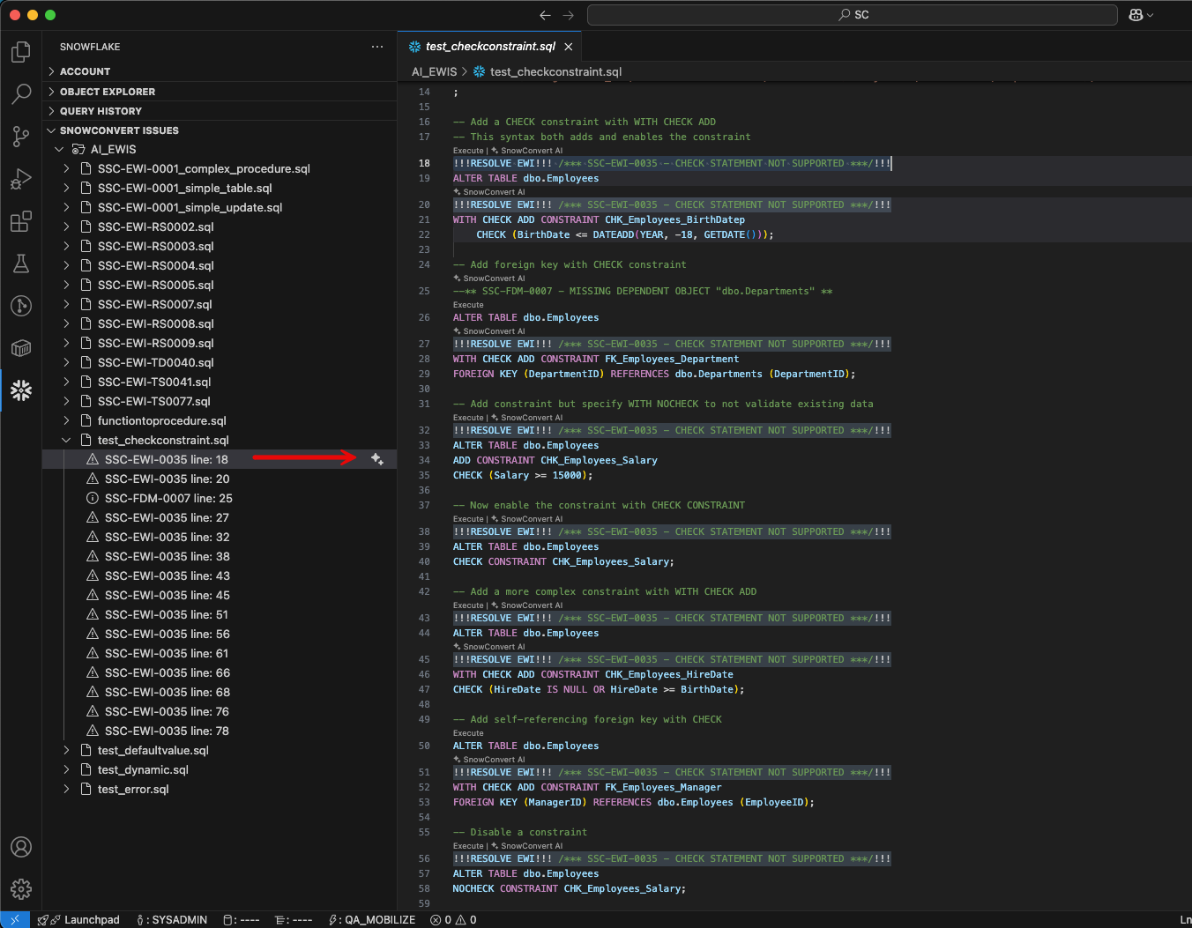Open the Search view icon
This screenshot has height=928, width=1192.
[21, 94]
